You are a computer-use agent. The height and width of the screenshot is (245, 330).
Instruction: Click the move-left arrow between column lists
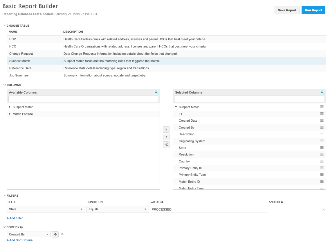coord(166,137)
